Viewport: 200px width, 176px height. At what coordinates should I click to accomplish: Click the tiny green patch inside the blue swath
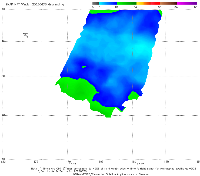[x=84, y=67]
